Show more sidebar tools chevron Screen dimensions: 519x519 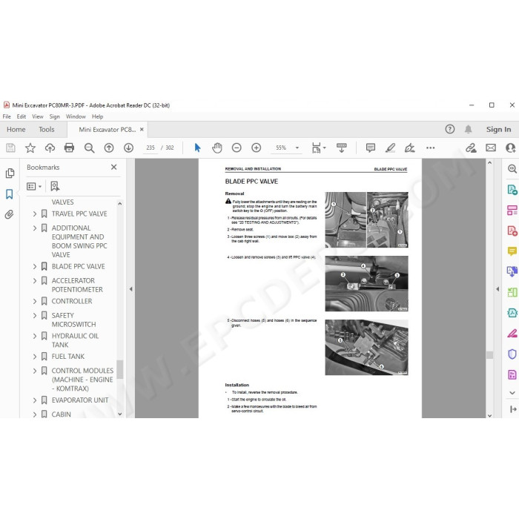512,393
